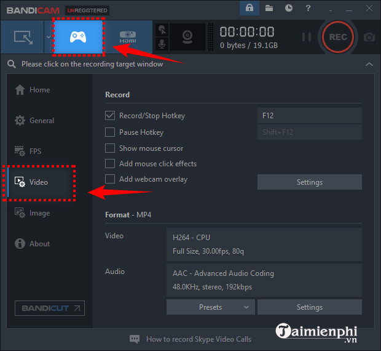The height and width of the screenshot is (351, 381).
Task: Open help question mark icon
Action: (x=308, y=8)
